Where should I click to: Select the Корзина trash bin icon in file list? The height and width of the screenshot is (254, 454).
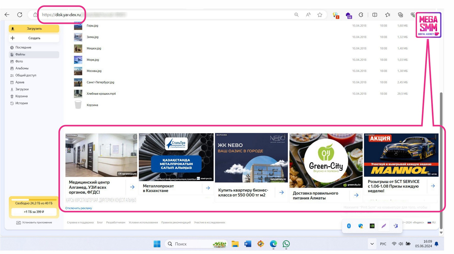pos(78,105)
